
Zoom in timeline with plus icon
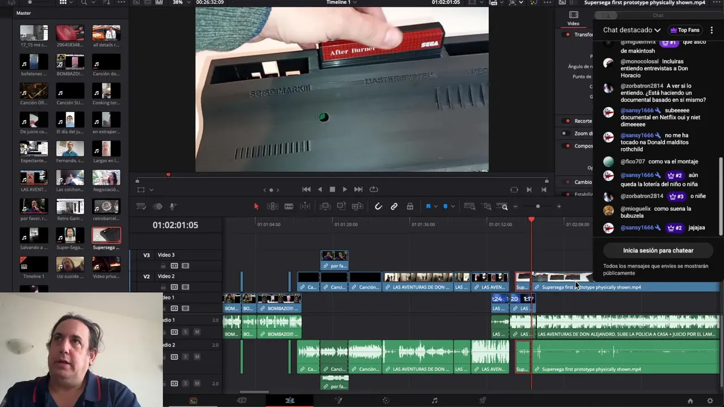[559, 206]
